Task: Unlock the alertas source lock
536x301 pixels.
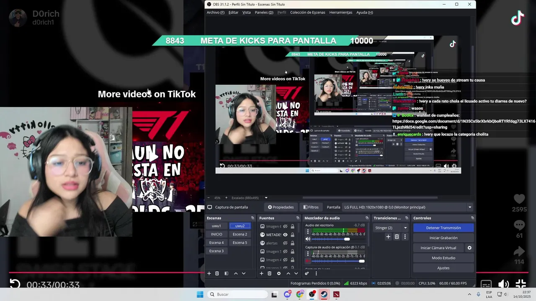Action: pyautogui.click(x=292, y=243)
